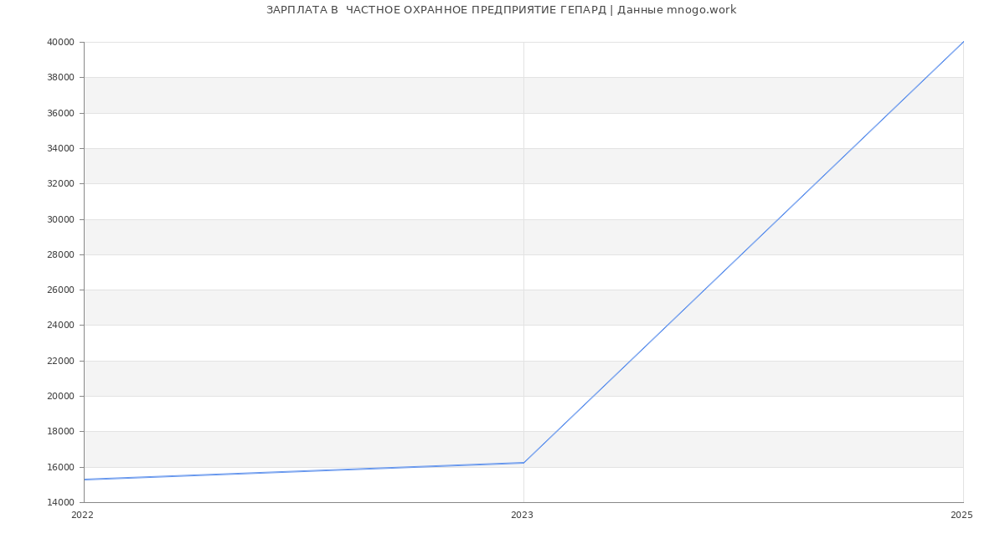Click the 28000 y-axis label

coord(61,255)
